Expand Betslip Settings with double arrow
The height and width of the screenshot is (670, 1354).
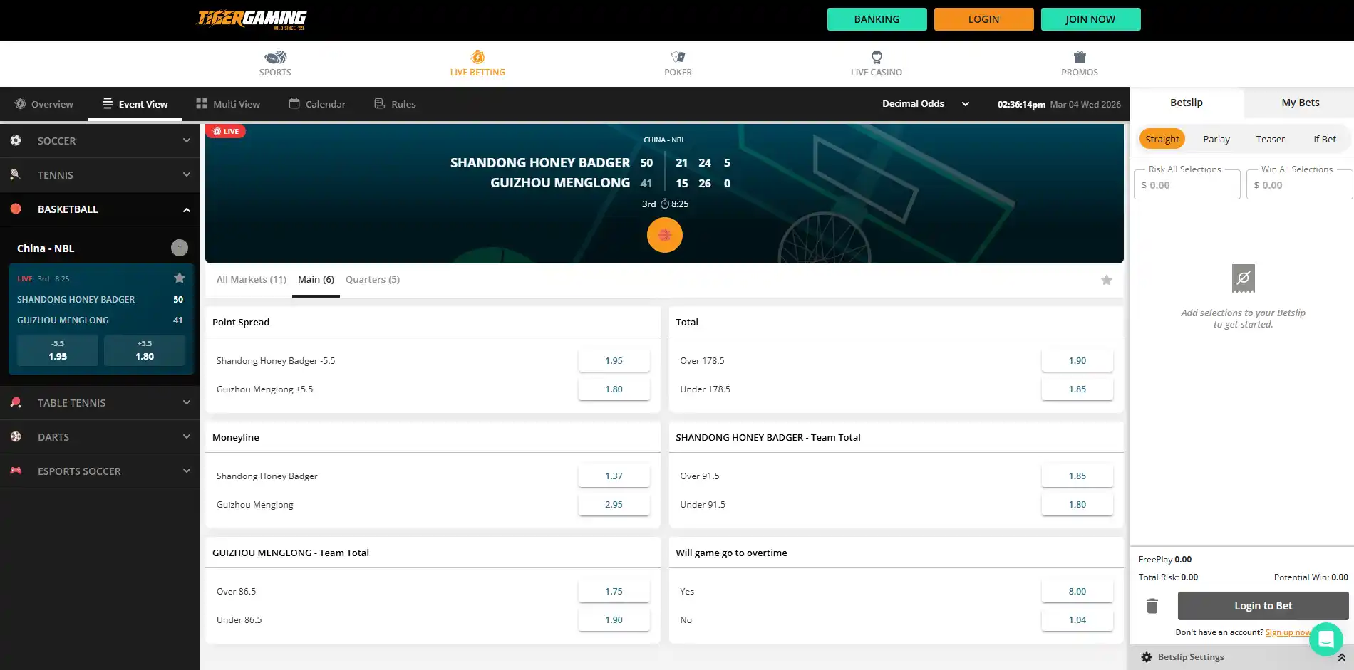pyautogui.click(x=1341, y=657)
